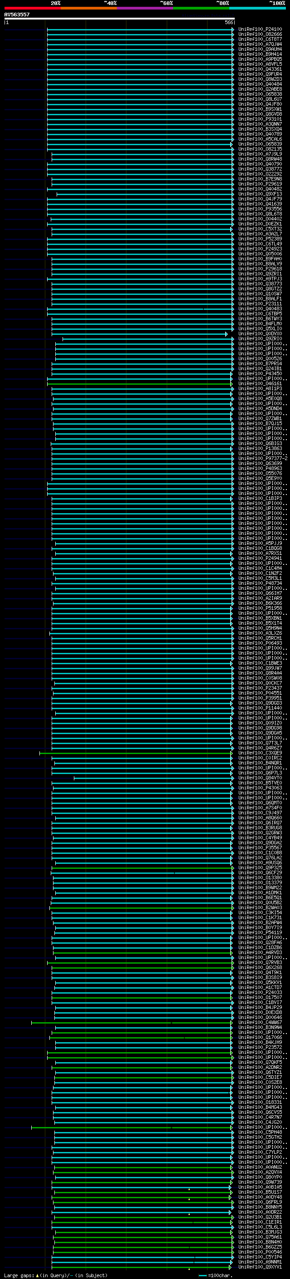Select hit label UniRef100_Q40484

(260, 84)
